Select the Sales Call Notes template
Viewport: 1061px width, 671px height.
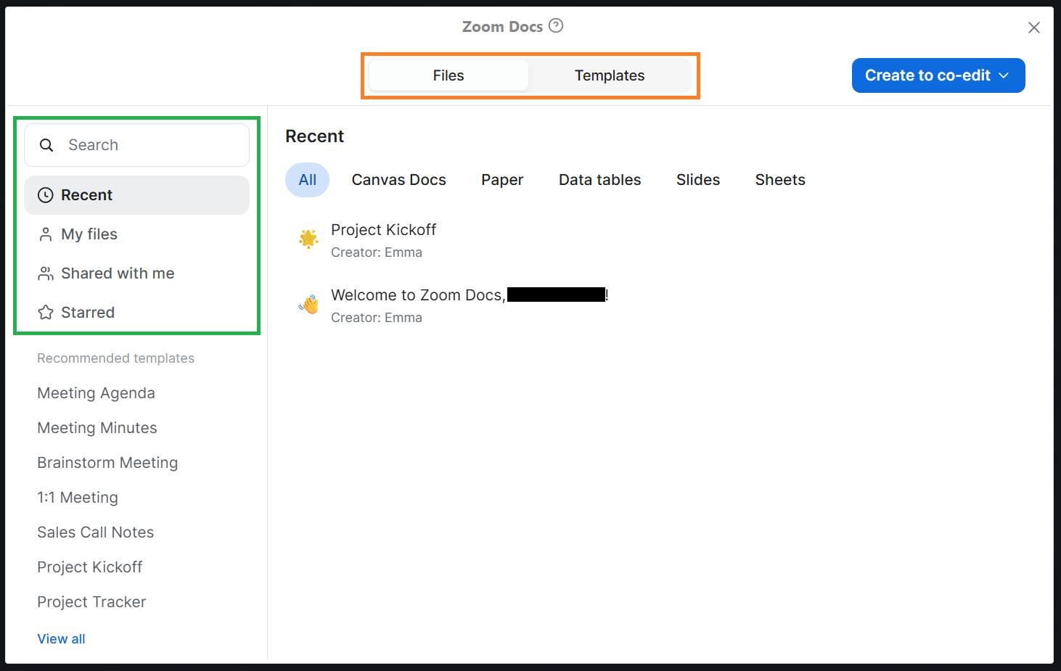click(96, 532)
